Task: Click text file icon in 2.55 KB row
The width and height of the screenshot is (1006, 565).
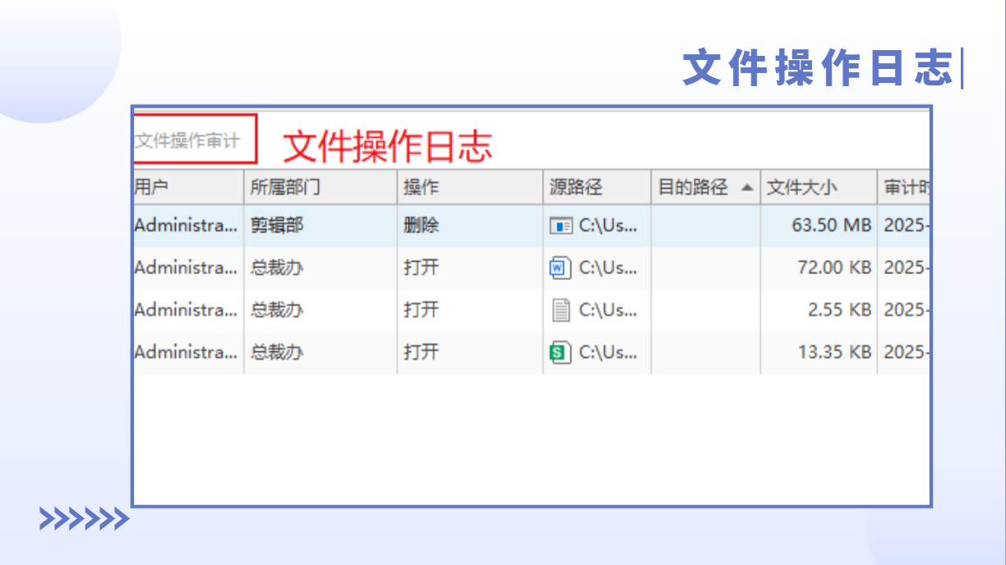Action: pos(561,310)
